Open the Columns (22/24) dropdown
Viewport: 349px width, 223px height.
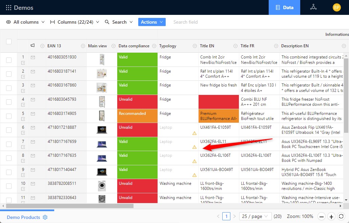tap(75, 22)
